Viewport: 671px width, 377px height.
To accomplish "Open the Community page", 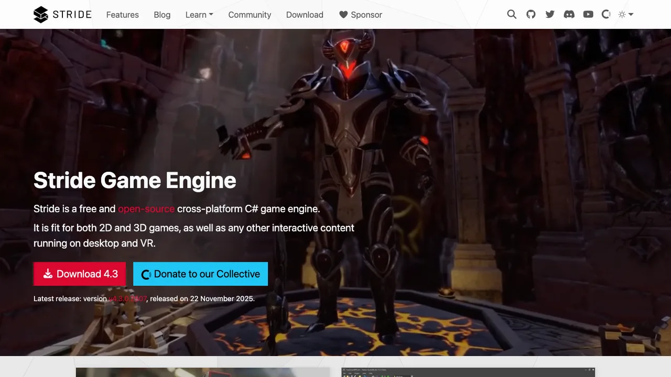I will 250,15.
